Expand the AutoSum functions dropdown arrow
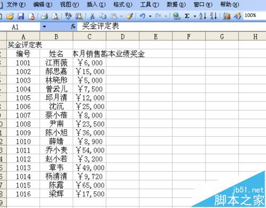The width and height of the screenshot is (266, 208). (195, 16)
